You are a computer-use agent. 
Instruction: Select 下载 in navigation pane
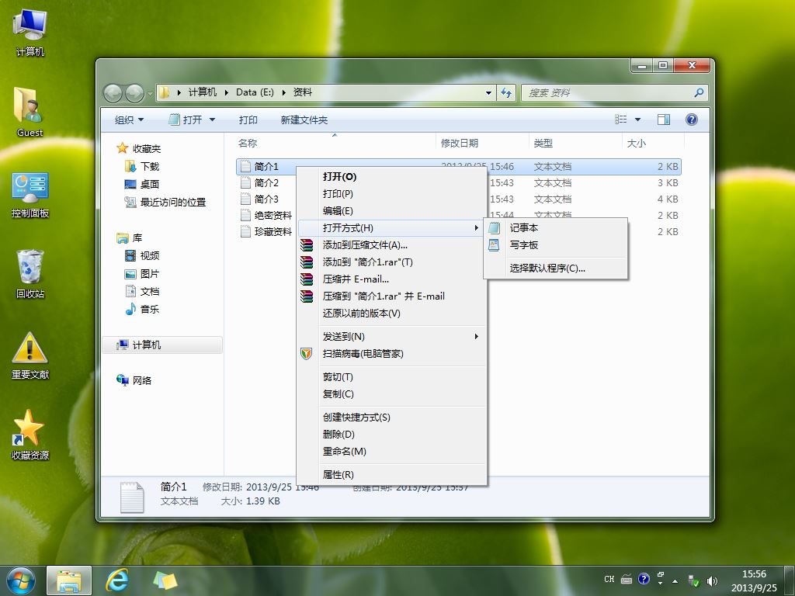click(142, 166)
